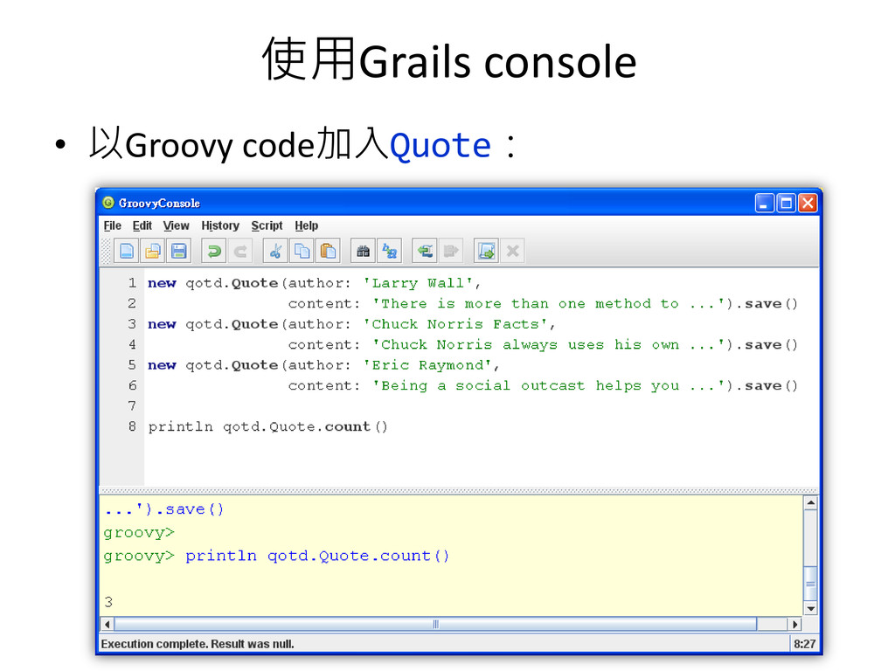895x671 pixels.
Task: Click the Cut scissors icon
Action: [275, 251]
